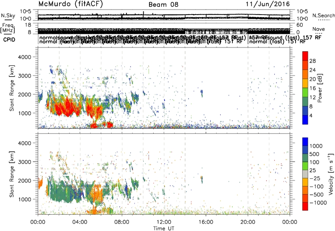Click the "18" tick on the frequency axis
The width and height of the screenshot is (335, 231).
(x=28, y=25)
